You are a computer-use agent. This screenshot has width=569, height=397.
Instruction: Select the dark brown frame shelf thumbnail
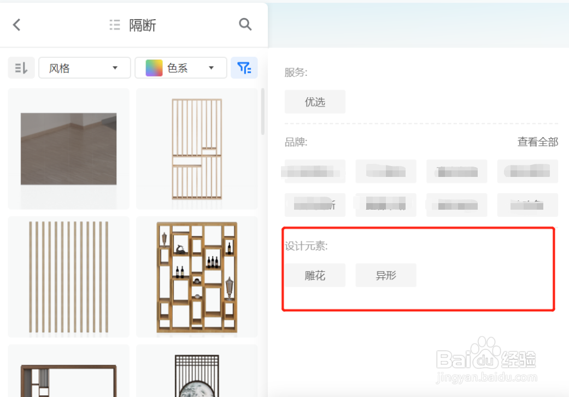pos(68,371)
